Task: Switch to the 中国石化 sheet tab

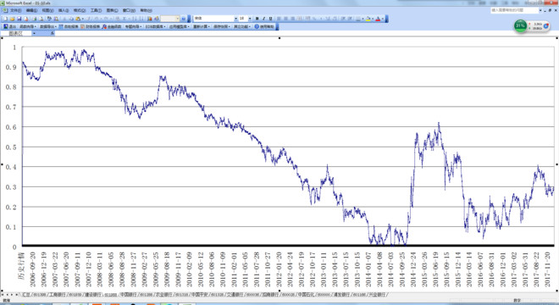Action: pos(307,295)
